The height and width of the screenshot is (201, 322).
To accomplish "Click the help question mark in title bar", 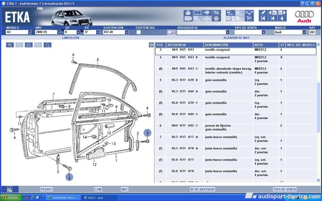I will 303,3.
